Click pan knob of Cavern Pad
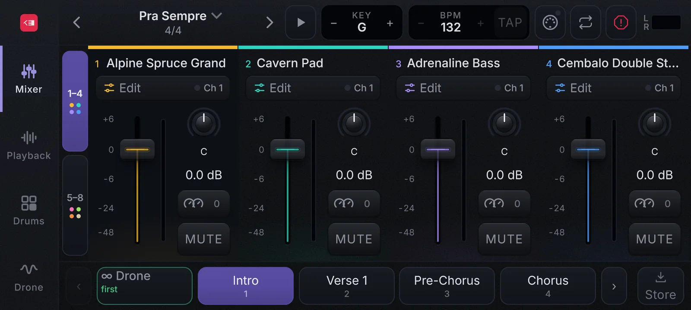 click(354, 124)
